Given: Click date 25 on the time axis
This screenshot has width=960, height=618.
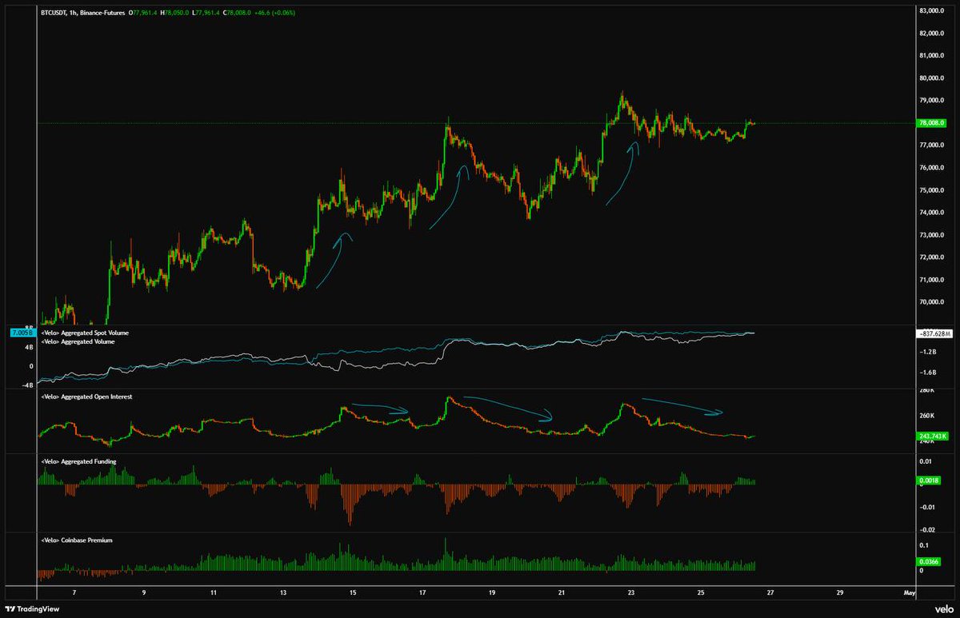Looking at the screenshot, I should point(701,593).
